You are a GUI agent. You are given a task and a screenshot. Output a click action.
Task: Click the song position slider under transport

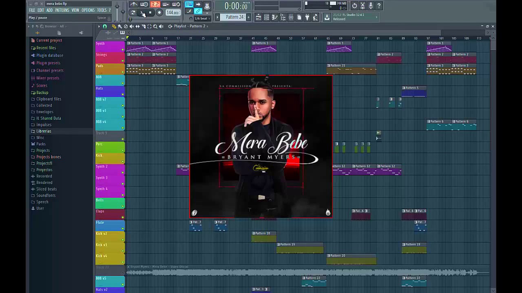pyautogui.click(x=155, y=19)
